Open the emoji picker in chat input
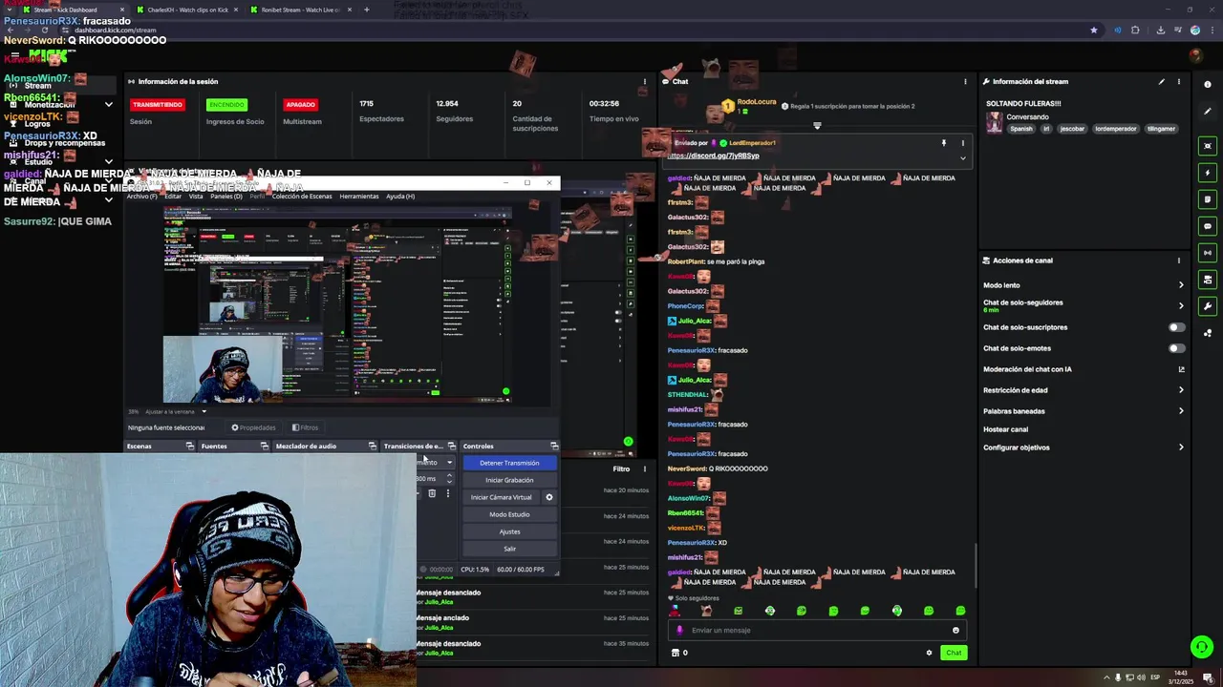Image resolution: width=1223 pixels, height=687 pixels. pos(955,630)
